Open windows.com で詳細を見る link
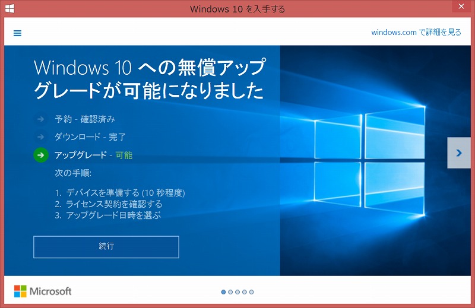 (416, 32)
